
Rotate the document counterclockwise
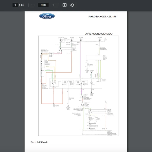click(x=72, y=5)
